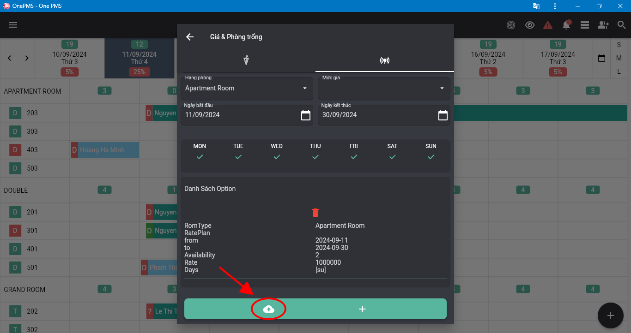
Task: Click room 201 status badge
Action: [x=15, y=212]
